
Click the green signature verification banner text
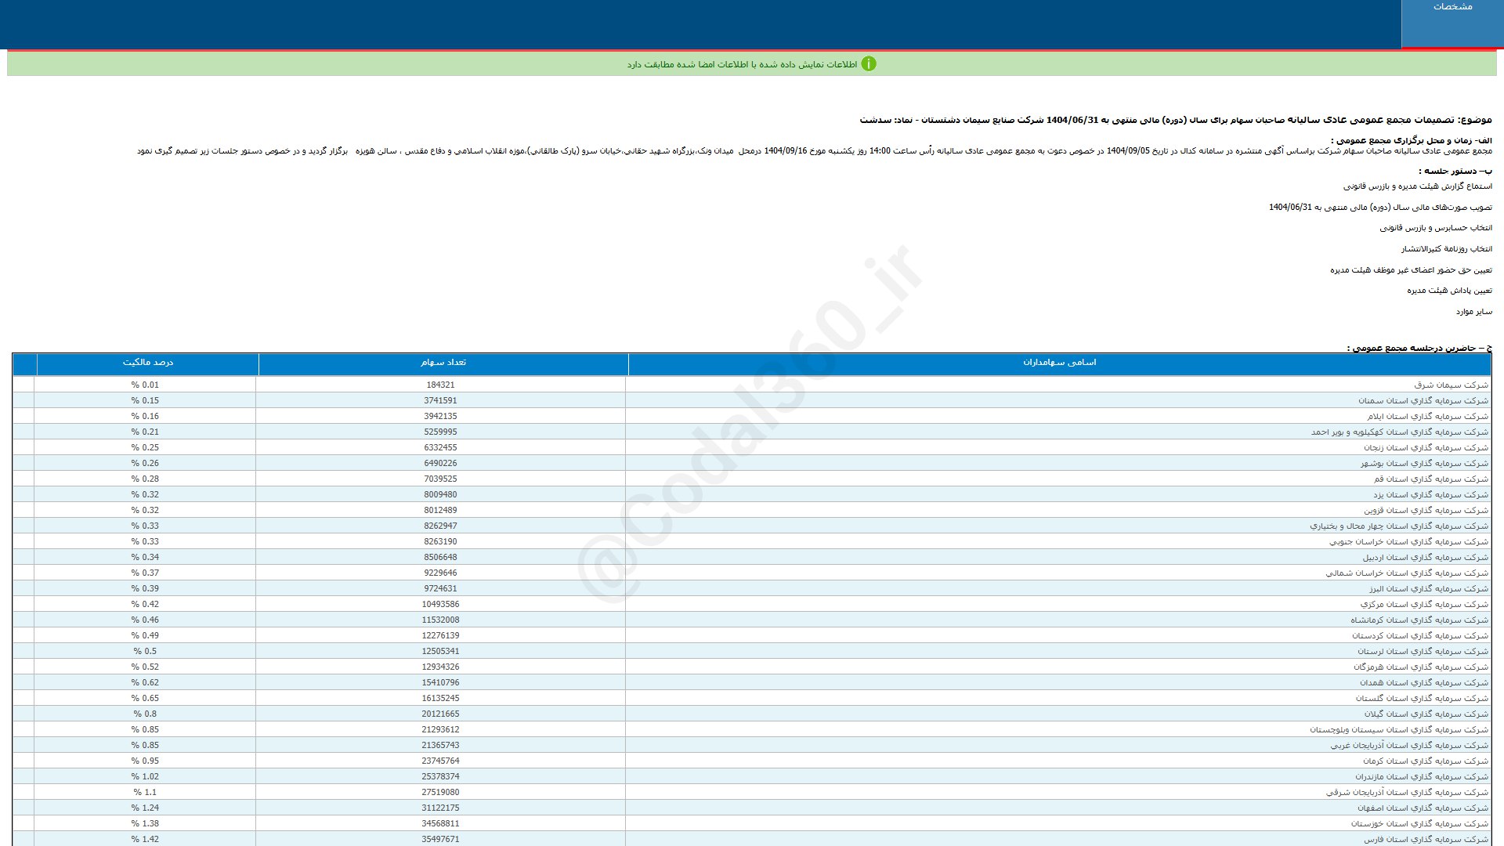tap(741, 65)
